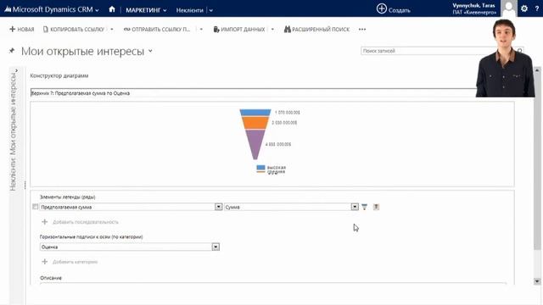Click the orange funnel segment
This screenshot has height=305, width=543.
[255, 123]
